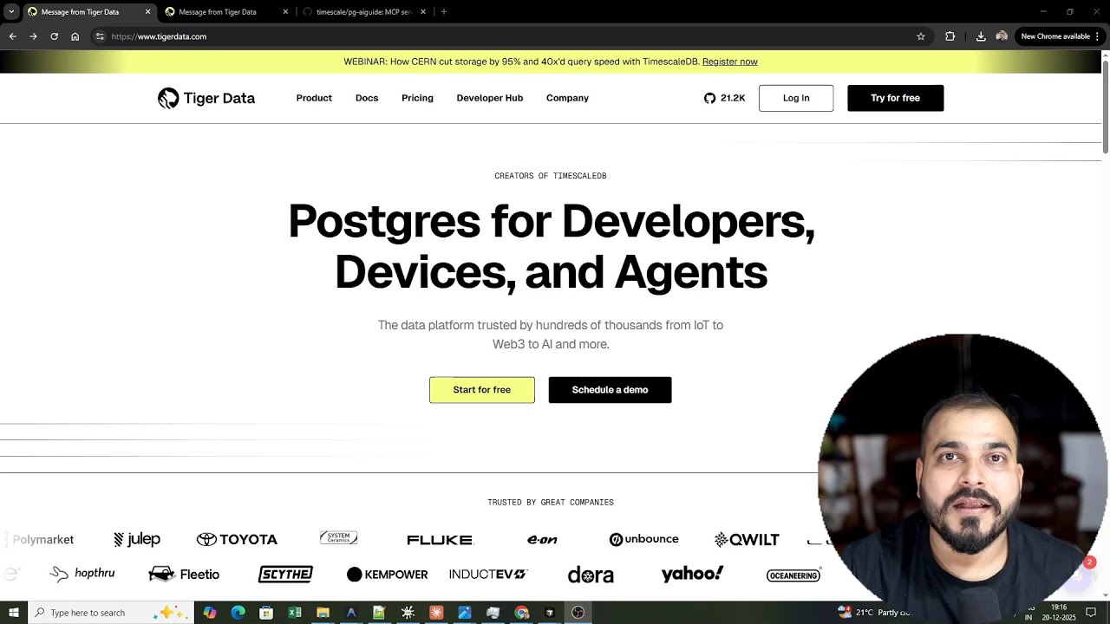Open the Docs menu item
This screenshot has height=624, width=1110.
click(x=367, y=98)
